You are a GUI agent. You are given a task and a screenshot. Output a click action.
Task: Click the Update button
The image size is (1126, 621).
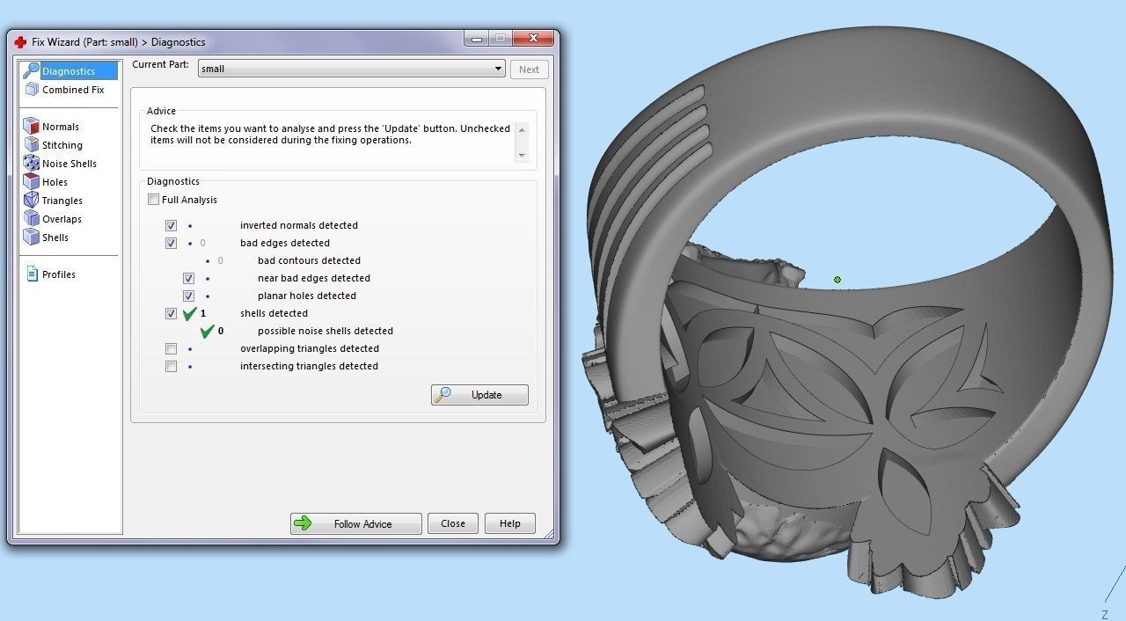click(479, 395)
